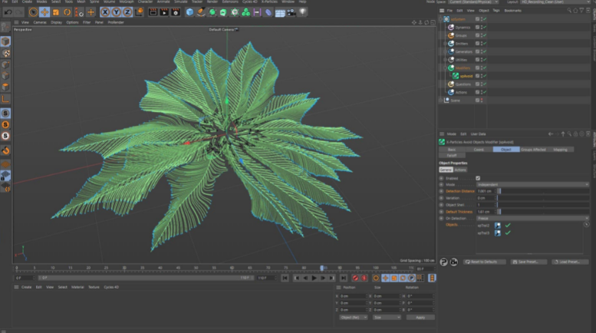Select the Move tool in top toolbar
This screenshot has height=333, width=596.
coord(45,12)
